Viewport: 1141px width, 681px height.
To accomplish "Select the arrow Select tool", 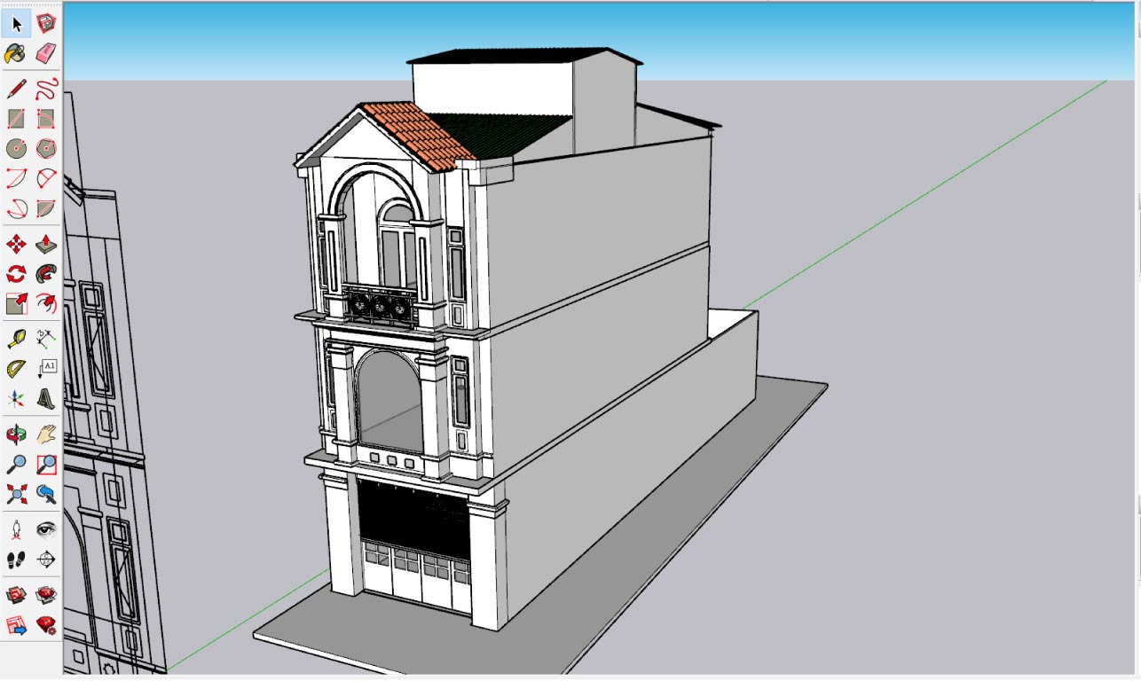I will 16,24.
